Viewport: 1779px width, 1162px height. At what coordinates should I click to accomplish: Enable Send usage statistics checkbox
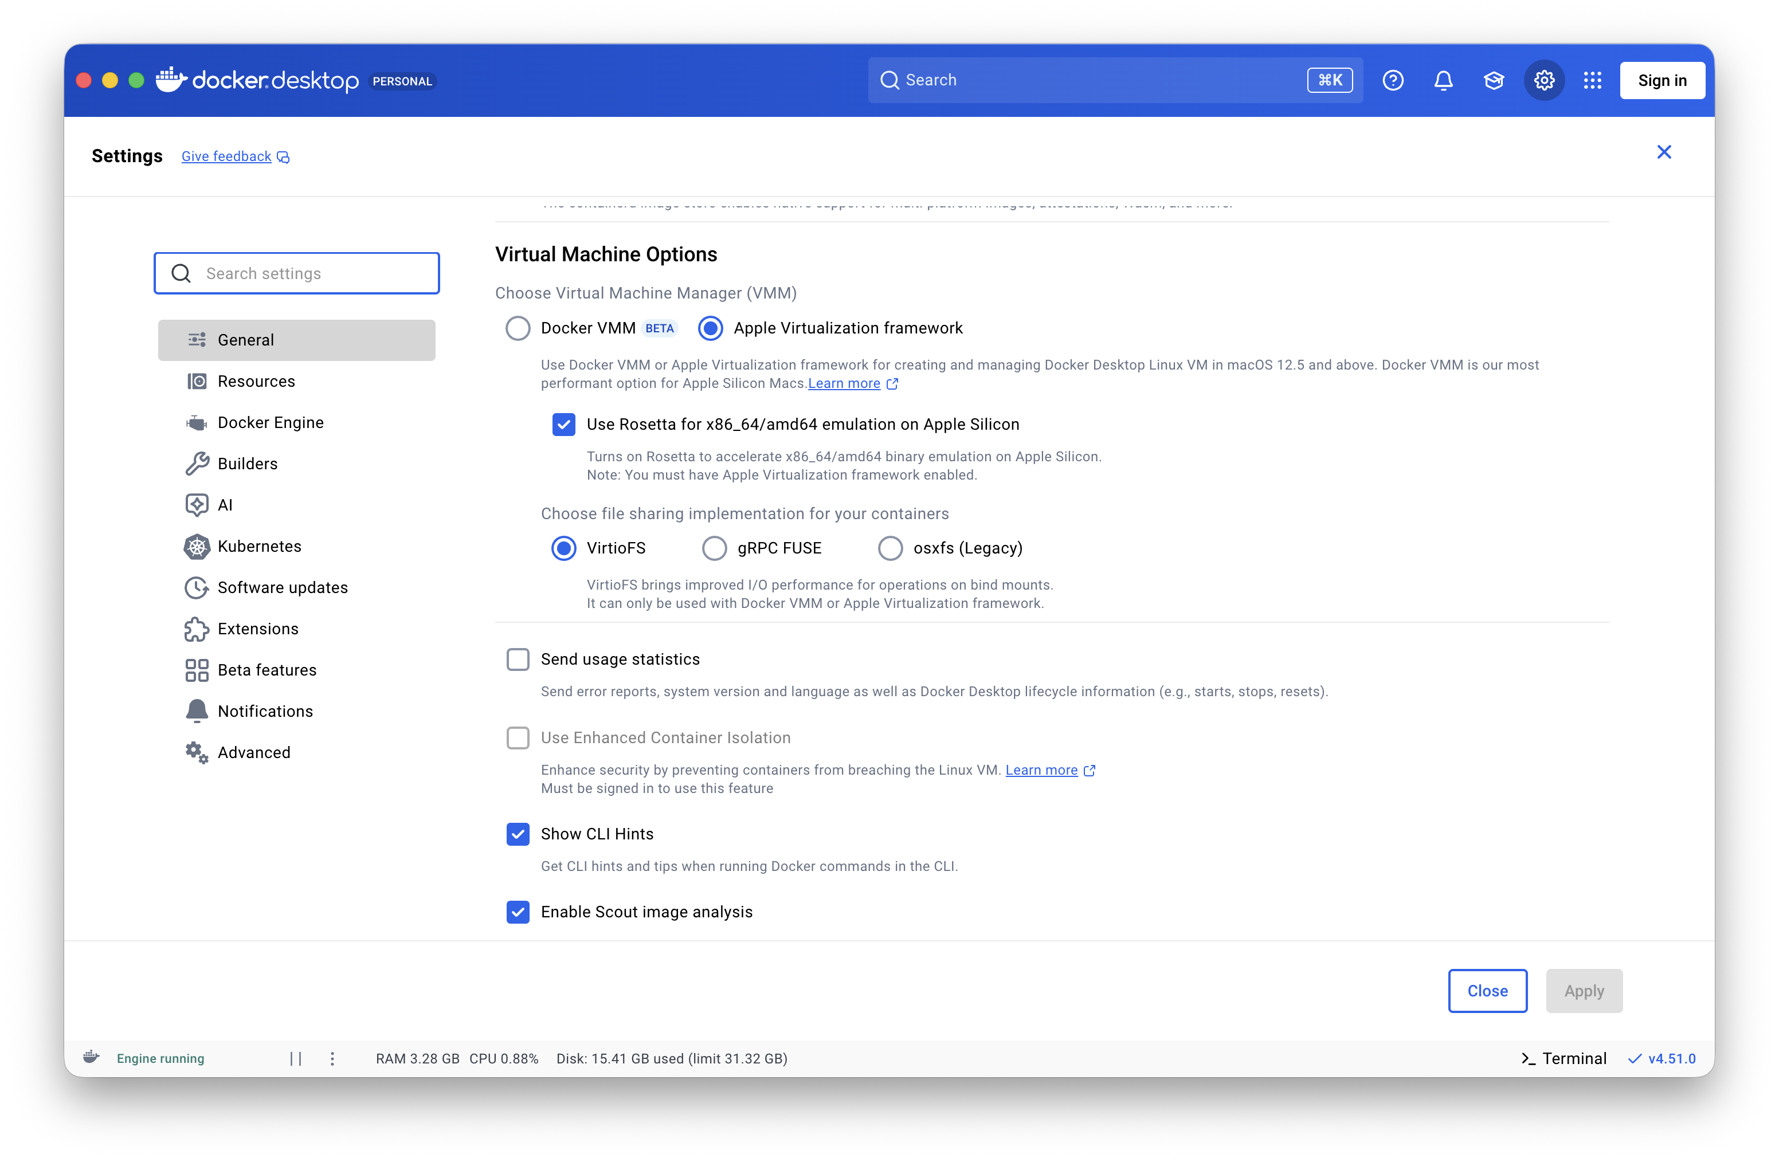click(x=518, y=660)
